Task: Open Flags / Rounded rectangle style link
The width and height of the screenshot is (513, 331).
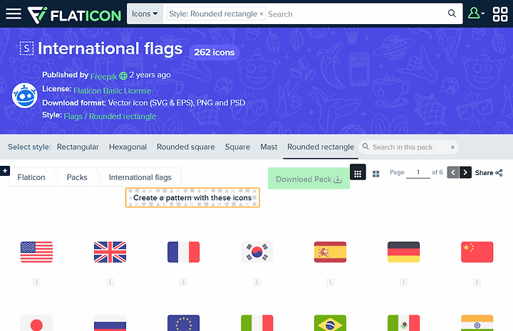Action: click(x=110, y=116)
